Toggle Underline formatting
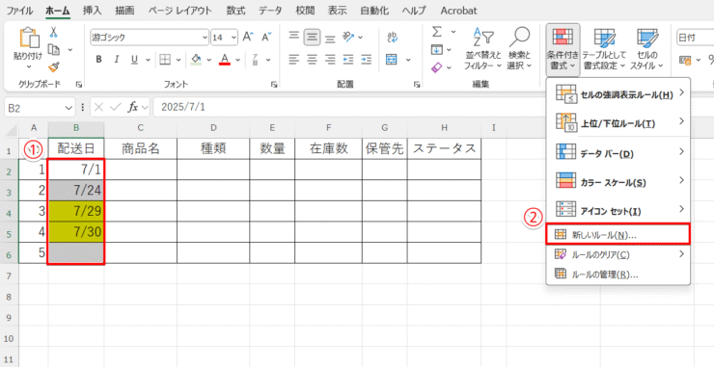The width and height of the screenshot is (714, 367). [x=134, y=60]
